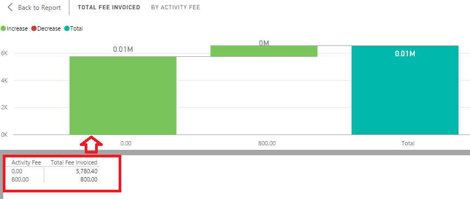The image size is (470, 199).
Task: Click the 0.00 Activity Fee row cell
Action: (x=17, y=172)
